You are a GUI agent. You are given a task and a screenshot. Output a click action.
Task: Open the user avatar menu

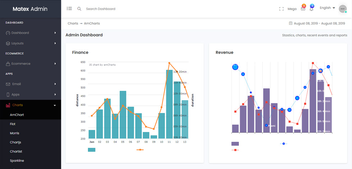pyautogui.click(x=343, y=9)
